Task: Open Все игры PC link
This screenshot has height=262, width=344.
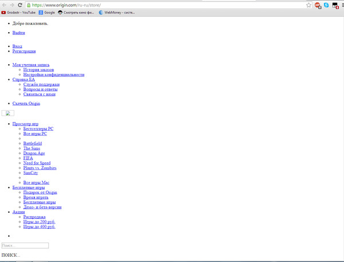Action: tap(35, 134)
